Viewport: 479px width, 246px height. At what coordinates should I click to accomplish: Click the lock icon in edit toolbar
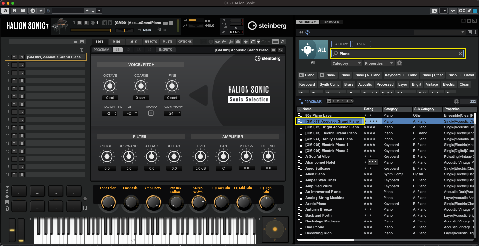pos(238,42)
